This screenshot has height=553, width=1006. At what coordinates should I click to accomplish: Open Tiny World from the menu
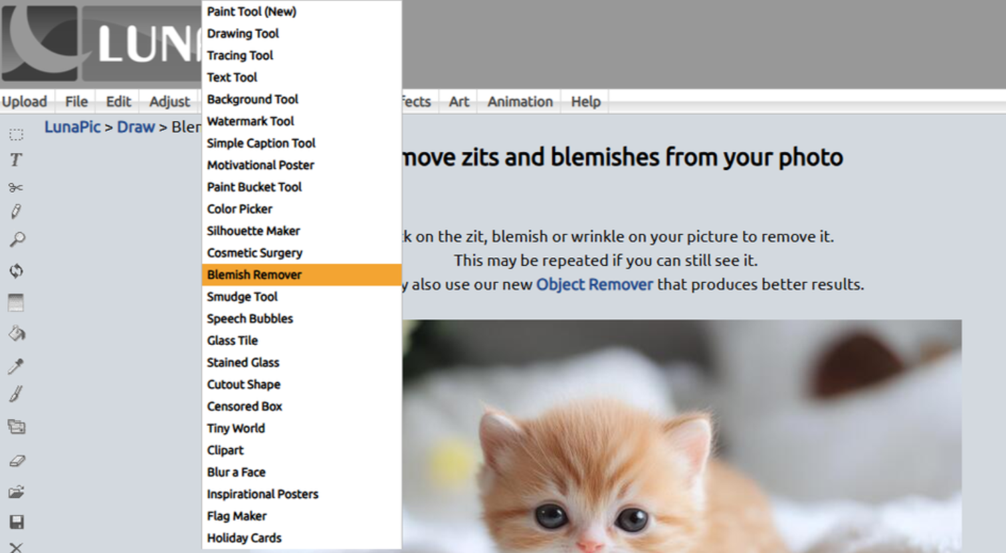(302, 428)
